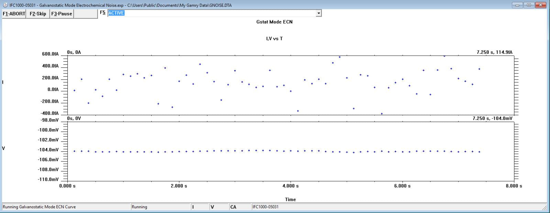Viewport: 550px width, 213px height.
Task: Click the resize grip in the window corner
Action: tap(544, 208)
